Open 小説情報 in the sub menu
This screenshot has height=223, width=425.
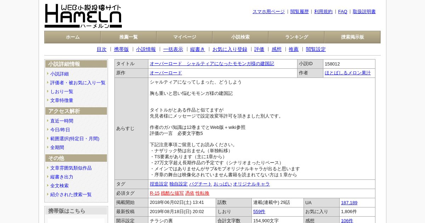[146, 50]
